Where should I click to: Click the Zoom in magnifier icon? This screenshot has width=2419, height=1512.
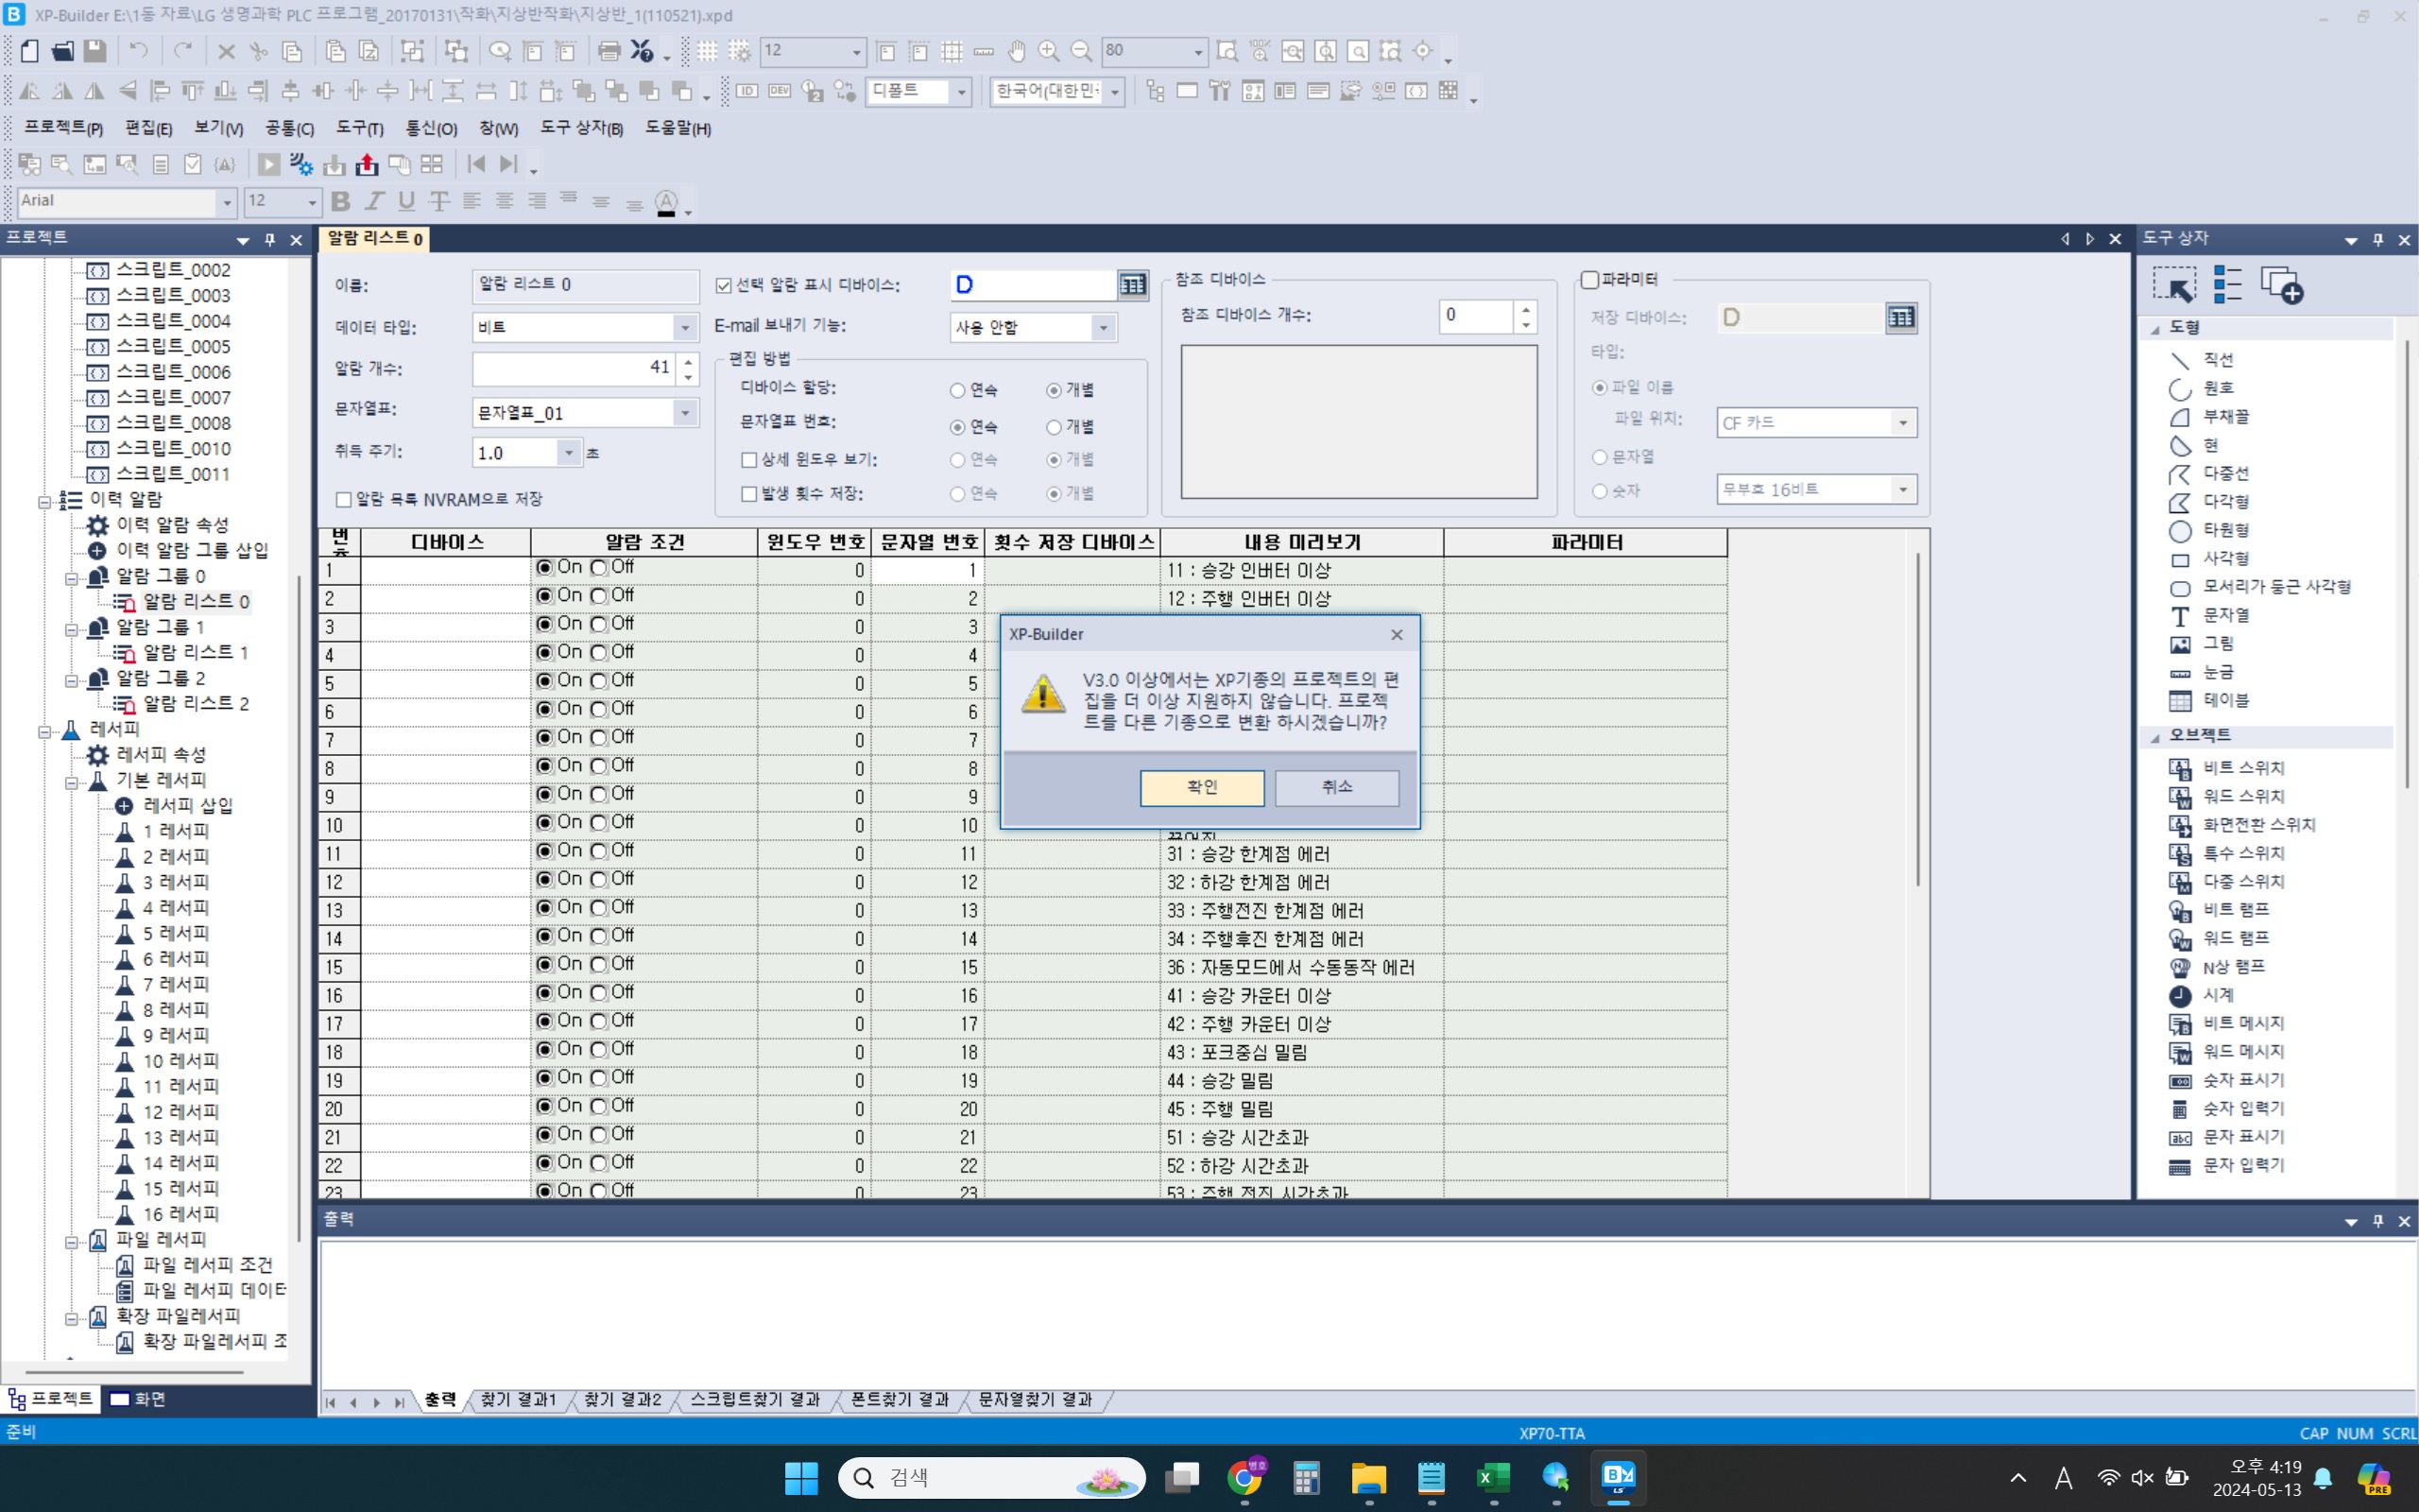coord(1049,51)
